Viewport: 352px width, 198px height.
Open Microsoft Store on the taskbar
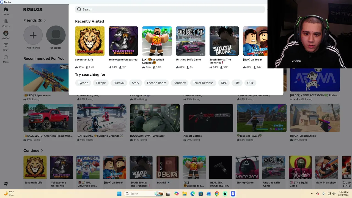point(201,194)
